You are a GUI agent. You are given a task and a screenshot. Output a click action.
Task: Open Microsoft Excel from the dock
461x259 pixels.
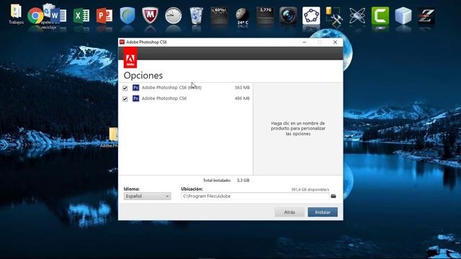(81, 16)
